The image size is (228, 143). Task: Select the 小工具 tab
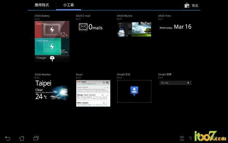(69, 5)
